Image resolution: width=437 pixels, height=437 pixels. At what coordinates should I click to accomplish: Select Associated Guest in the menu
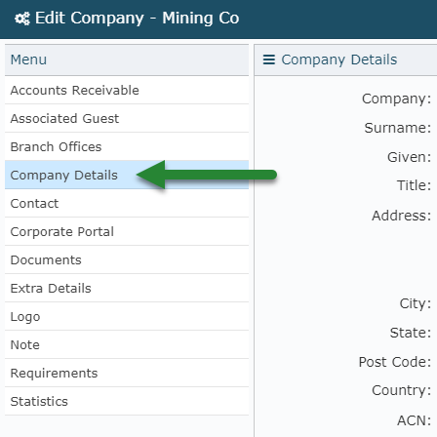pos(127,118)
